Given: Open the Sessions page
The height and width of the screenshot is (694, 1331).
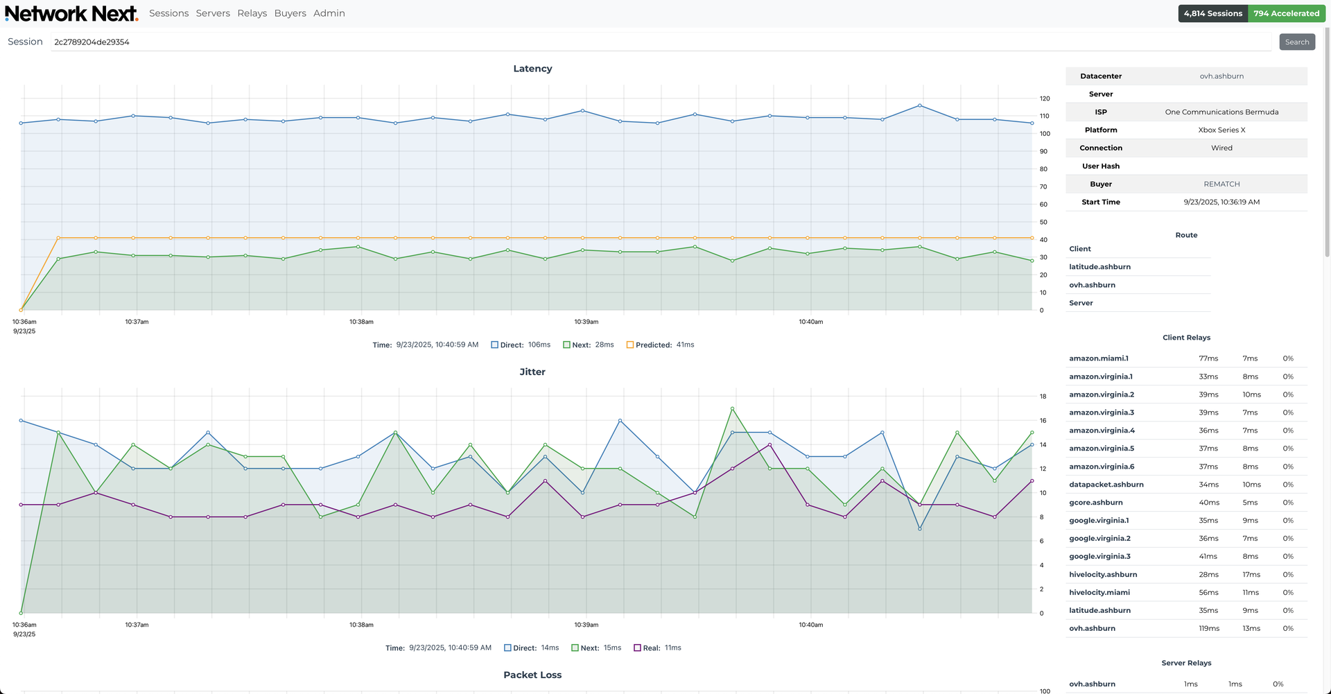Looking at the screenshot, I should [x=168, y=14].
